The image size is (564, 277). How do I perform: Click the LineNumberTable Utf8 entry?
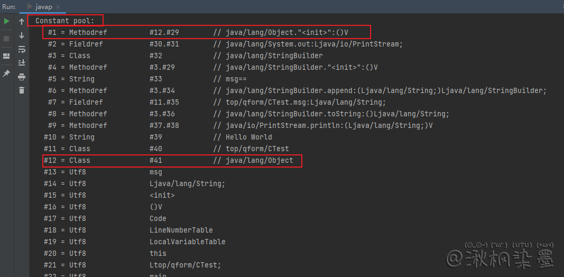coord(181,230)
